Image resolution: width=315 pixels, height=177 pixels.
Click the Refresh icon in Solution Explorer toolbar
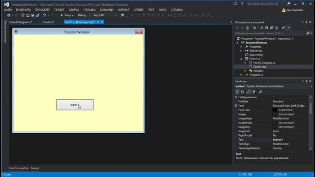point(267,28)
